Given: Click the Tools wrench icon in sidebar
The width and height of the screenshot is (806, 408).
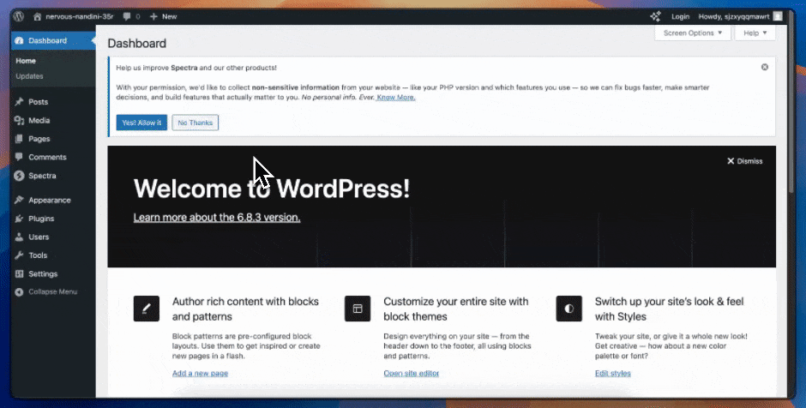Looking at the screenshot, I should coord(19,255).
